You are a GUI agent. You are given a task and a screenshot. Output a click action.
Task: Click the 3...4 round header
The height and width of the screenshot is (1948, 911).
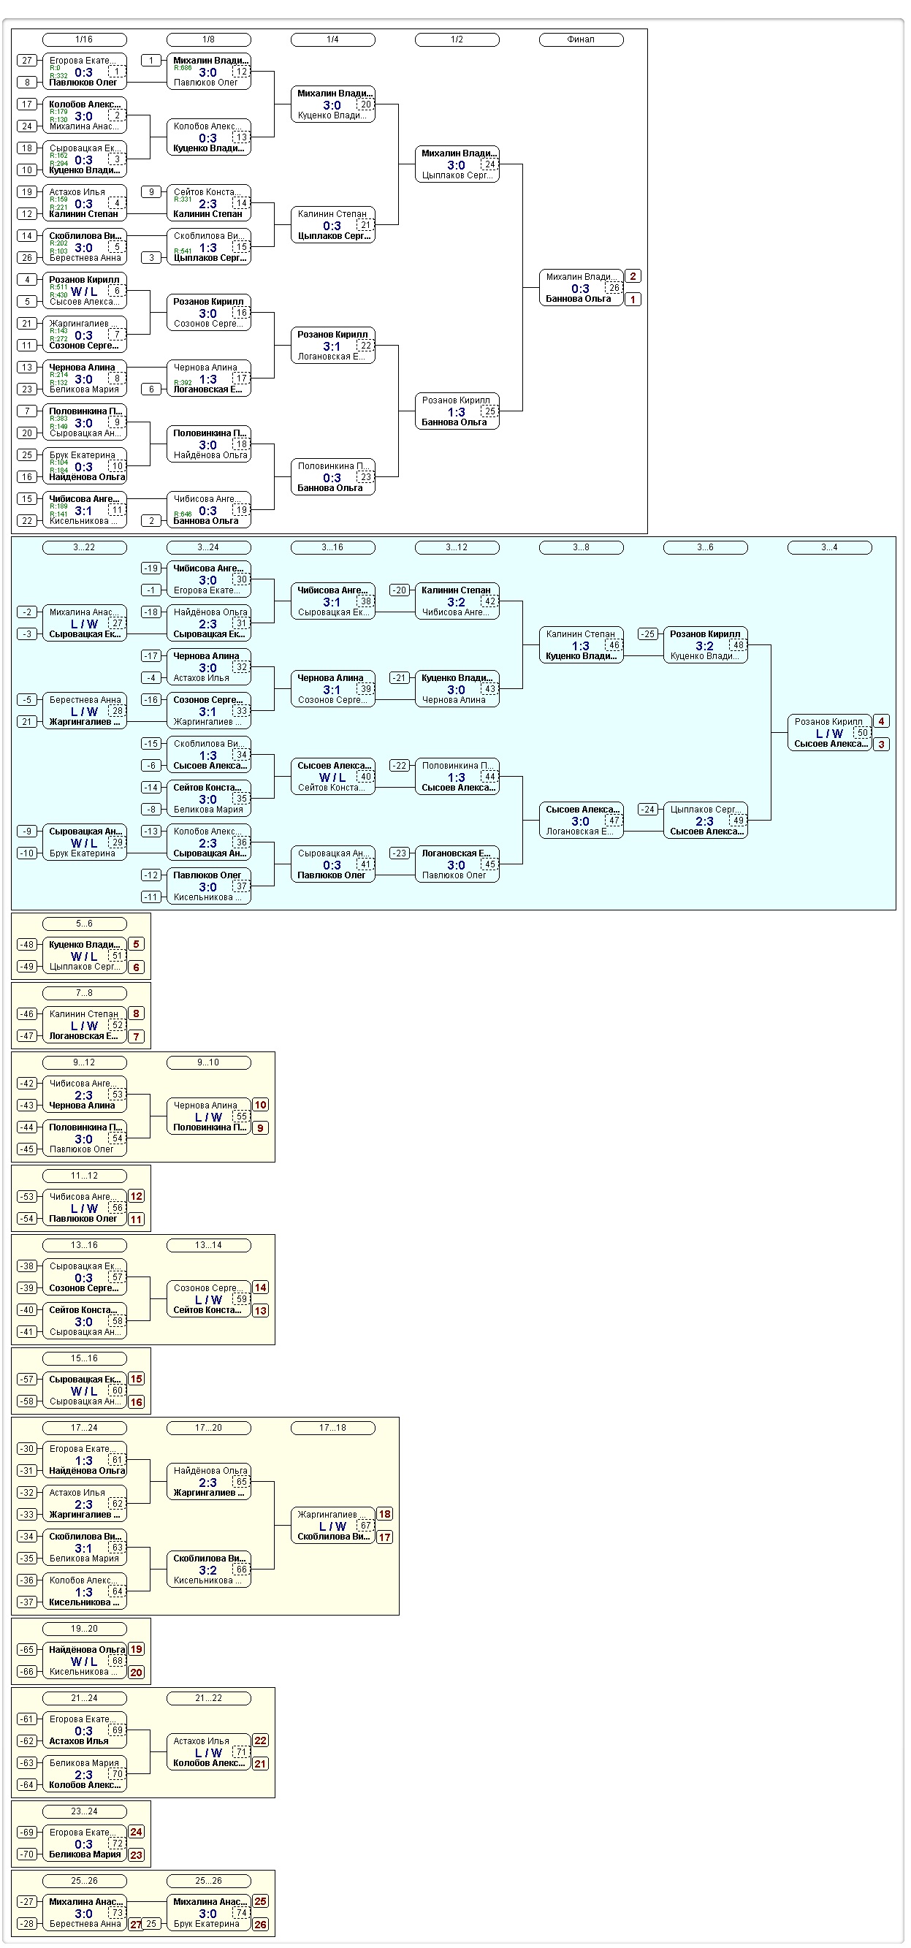tap(828, 547)
